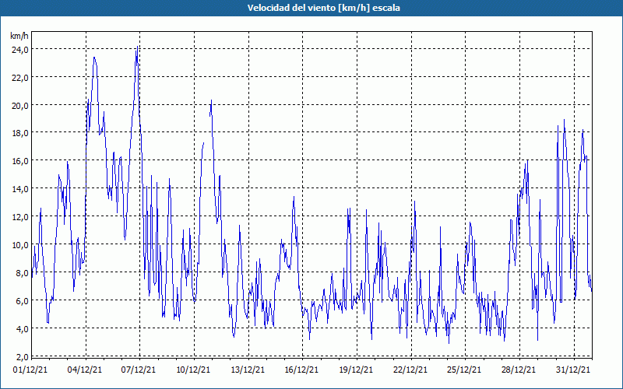Click the 22/12/21 date label
623x389 pixels.
click(x=410, y=370)
